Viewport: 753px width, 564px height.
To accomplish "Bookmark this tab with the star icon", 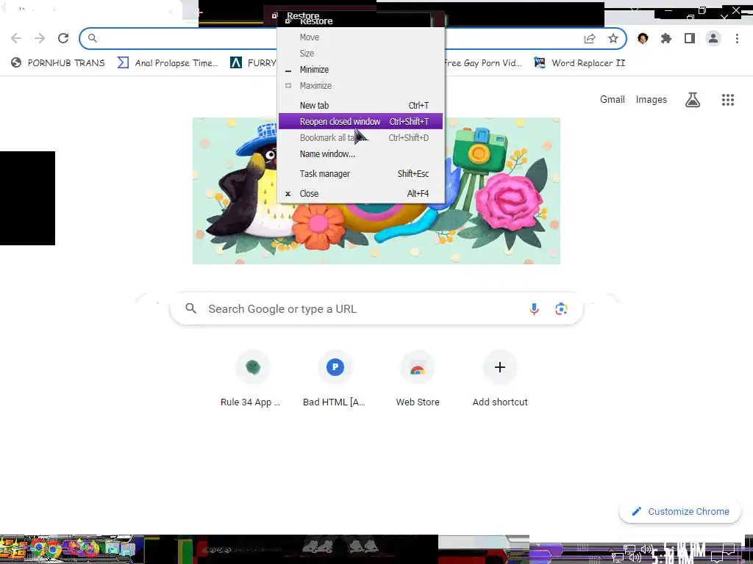I will [x=613, y=38].
